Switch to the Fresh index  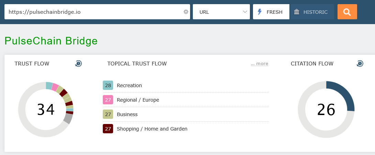coord(271,12)
